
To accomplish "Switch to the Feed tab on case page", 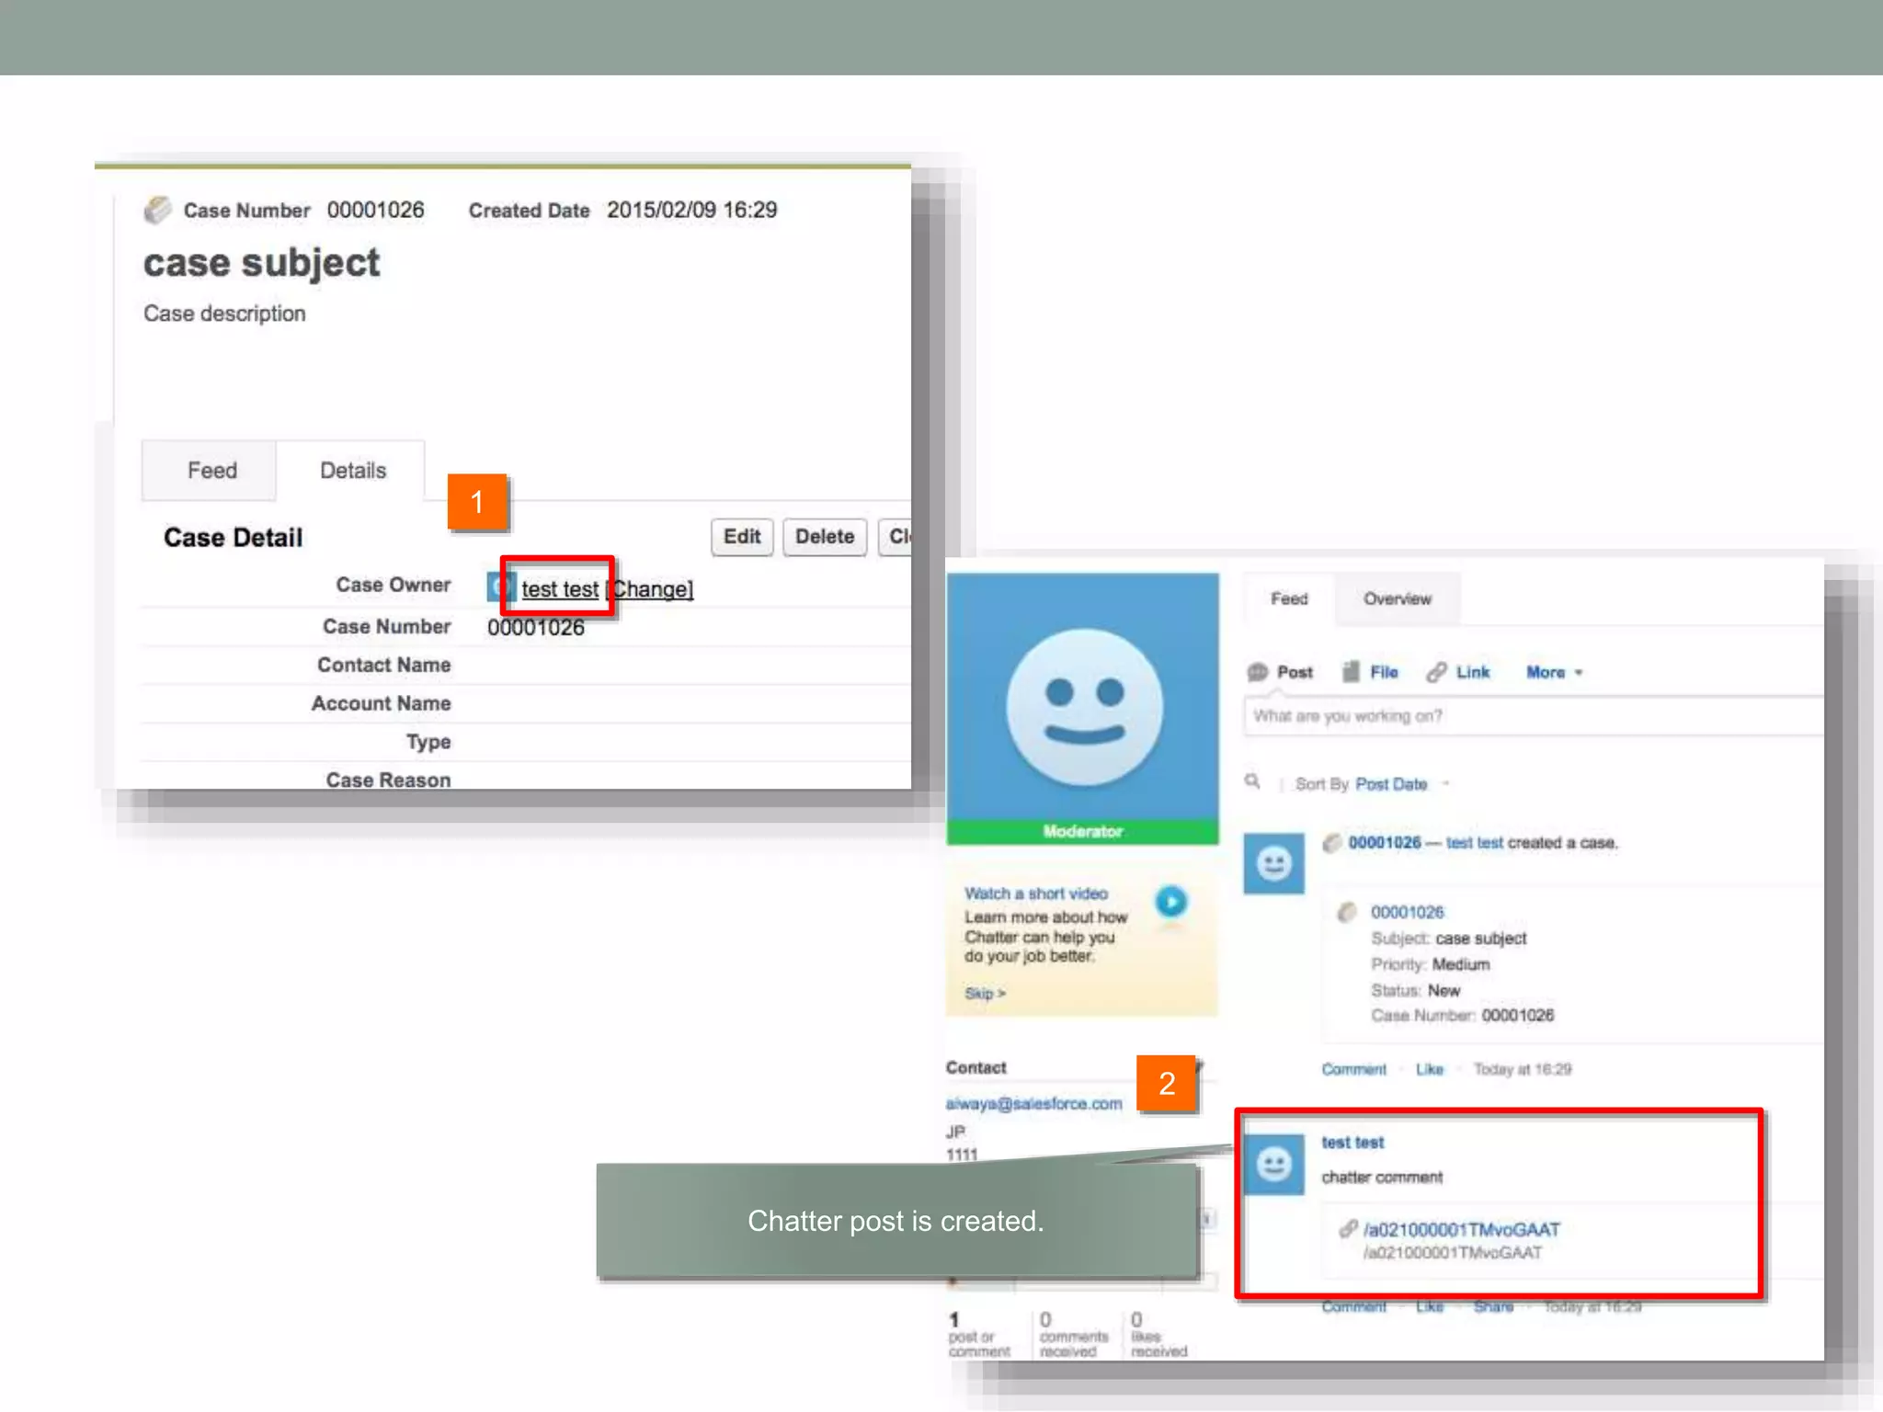I will click(x=211, y=471).
